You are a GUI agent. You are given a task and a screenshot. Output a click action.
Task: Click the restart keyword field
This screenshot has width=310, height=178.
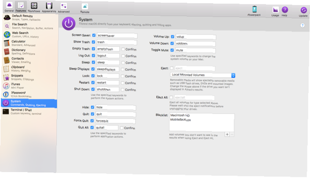point(107,83)
